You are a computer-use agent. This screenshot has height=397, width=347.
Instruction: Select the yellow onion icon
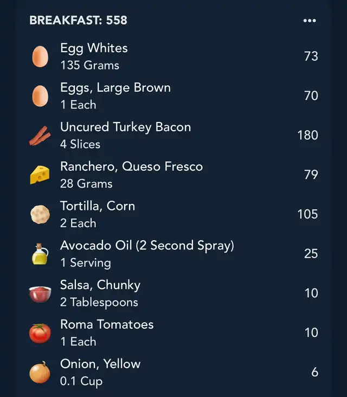pyautogui.click(x=40, y=373)
